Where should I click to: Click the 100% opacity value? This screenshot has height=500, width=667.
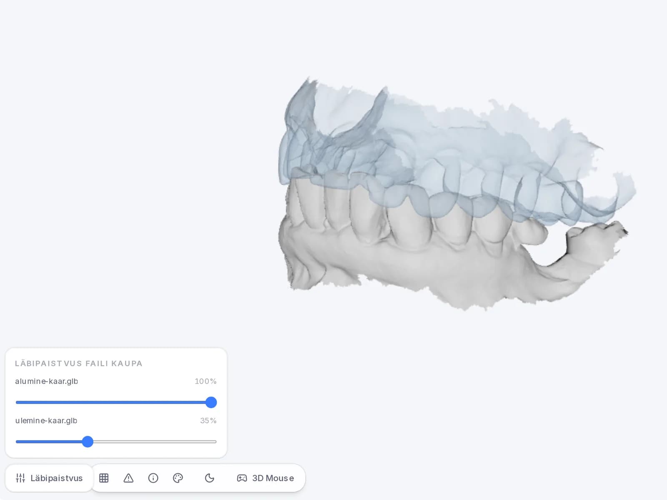pyautogui.click(x=206, y=381)
